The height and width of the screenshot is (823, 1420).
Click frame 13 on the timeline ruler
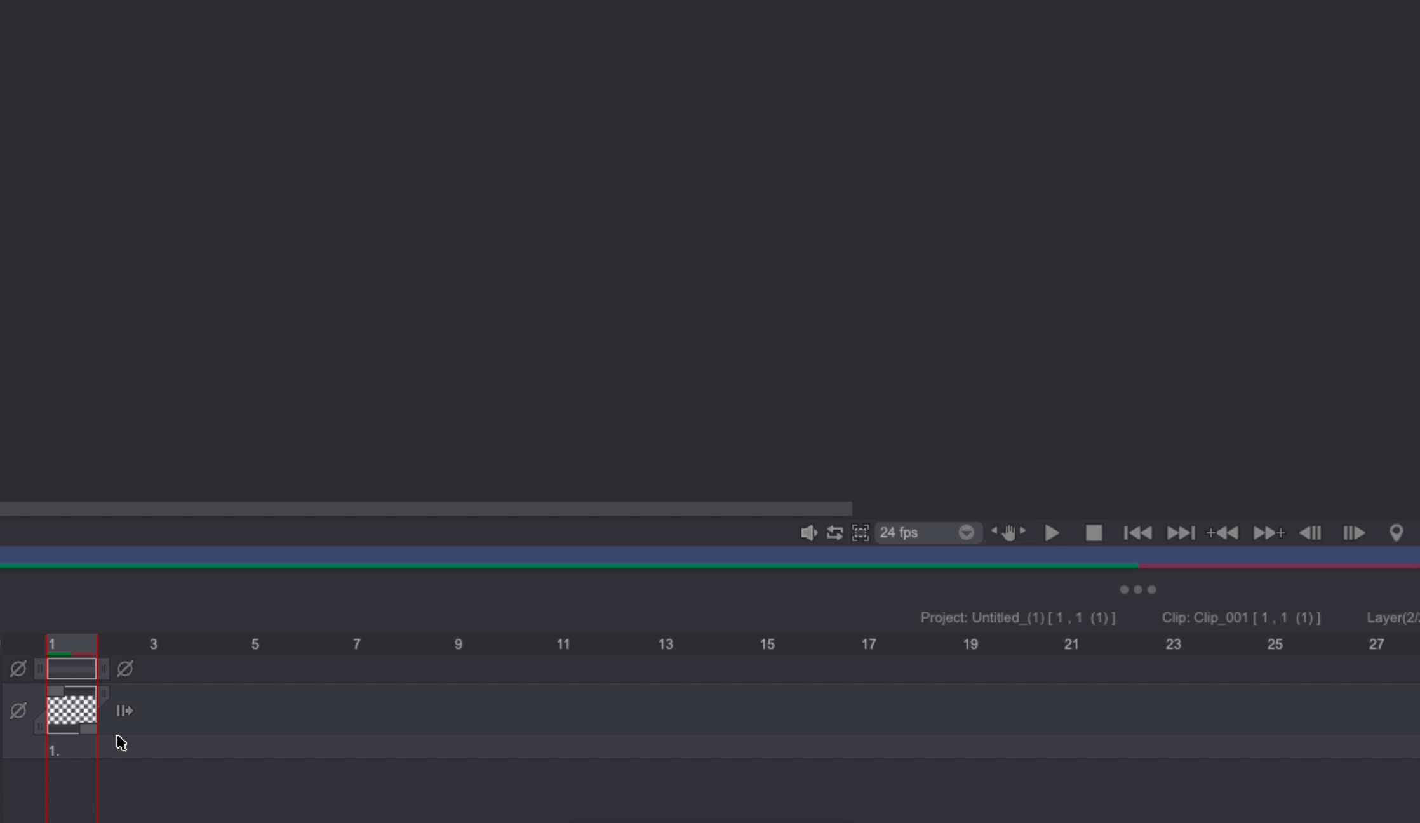(665, 645)
